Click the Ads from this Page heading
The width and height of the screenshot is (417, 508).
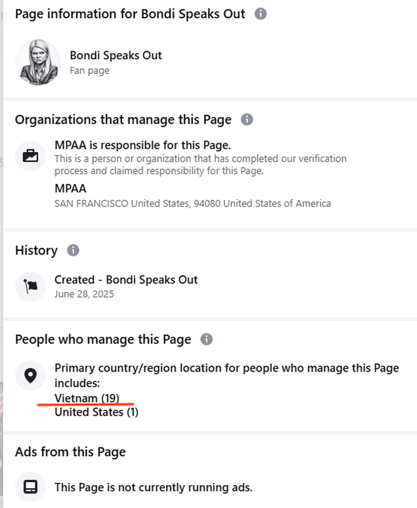point(70,452)
